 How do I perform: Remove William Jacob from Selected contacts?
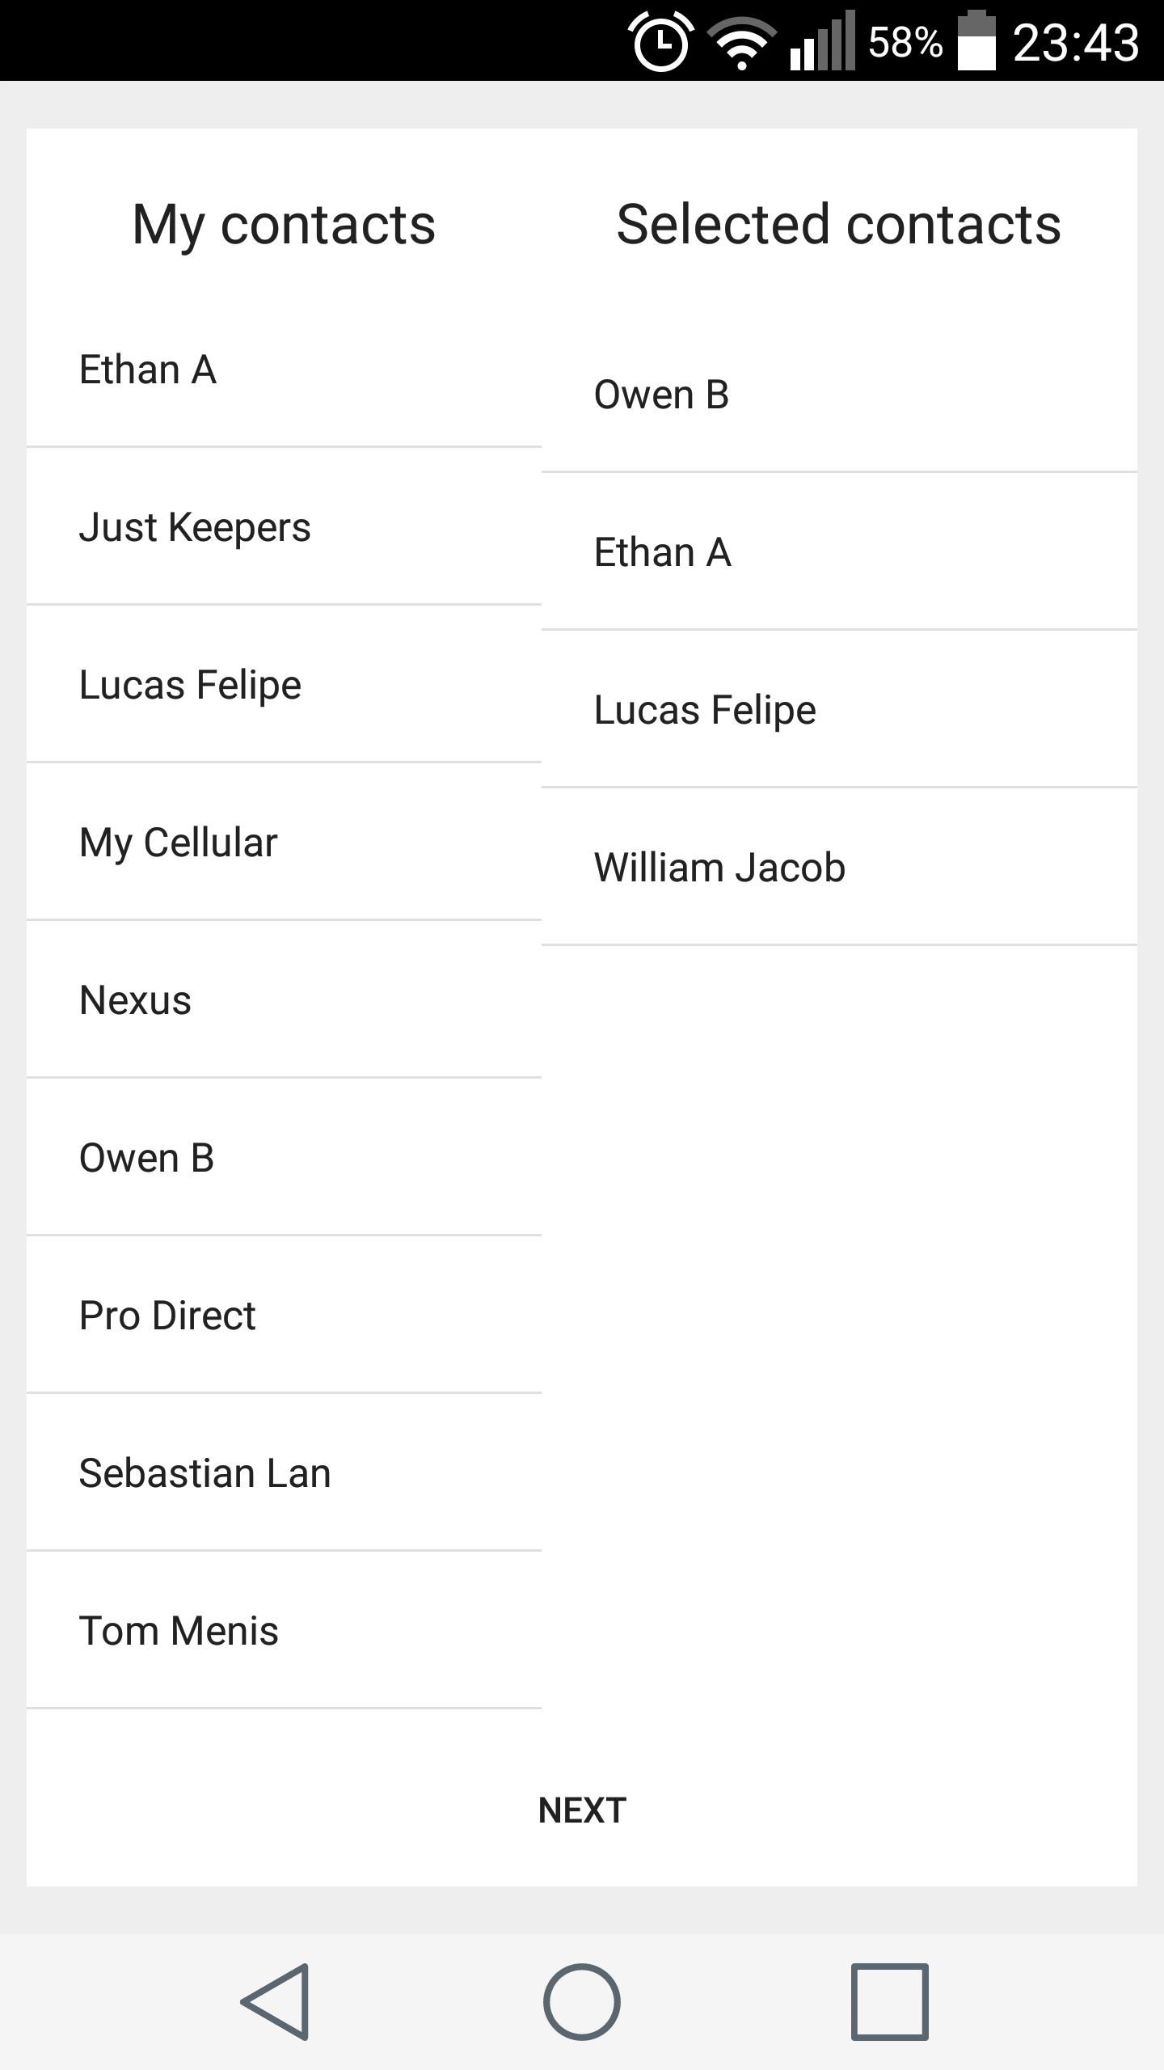(x=839, y=868)
